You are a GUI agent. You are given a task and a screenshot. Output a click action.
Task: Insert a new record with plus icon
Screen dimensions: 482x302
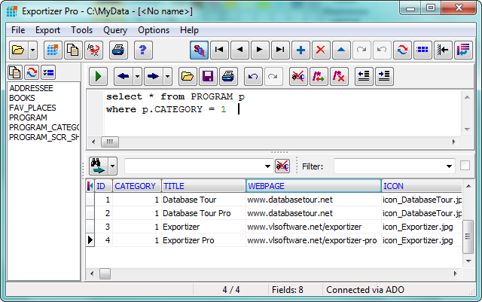coord(300,50)
